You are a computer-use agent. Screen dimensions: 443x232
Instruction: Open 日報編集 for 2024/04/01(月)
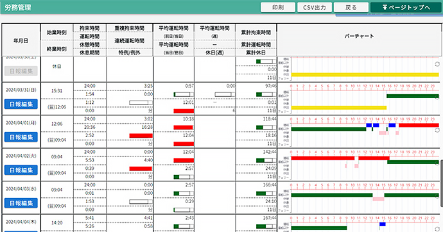pyautogui.click(x=21, y=137)
